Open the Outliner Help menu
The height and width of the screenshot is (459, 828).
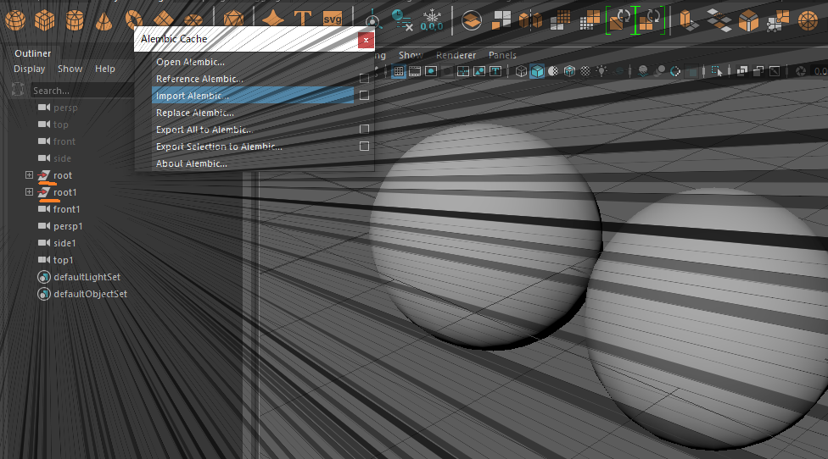tap(105, 69)
